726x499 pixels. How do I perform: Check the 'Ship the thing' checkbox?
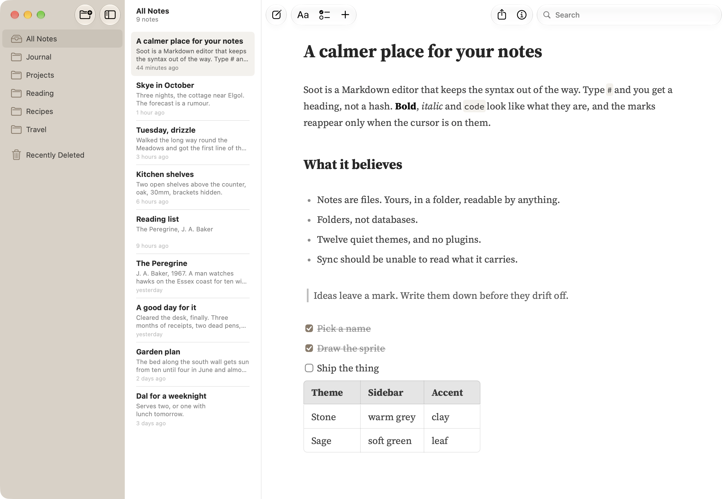tap(309, 368)
